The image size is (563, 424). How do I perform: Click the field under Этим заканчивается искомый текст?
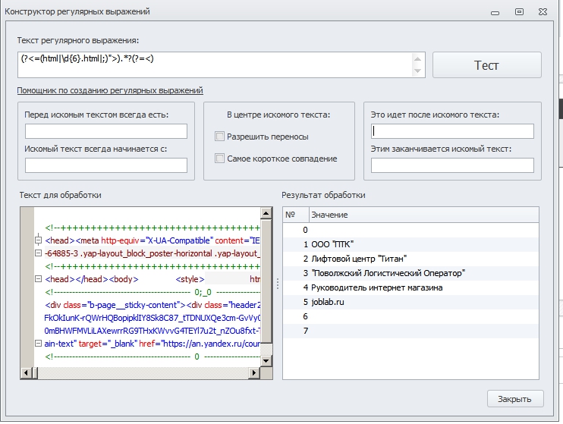pyautogui.click(x=452, y=165)
